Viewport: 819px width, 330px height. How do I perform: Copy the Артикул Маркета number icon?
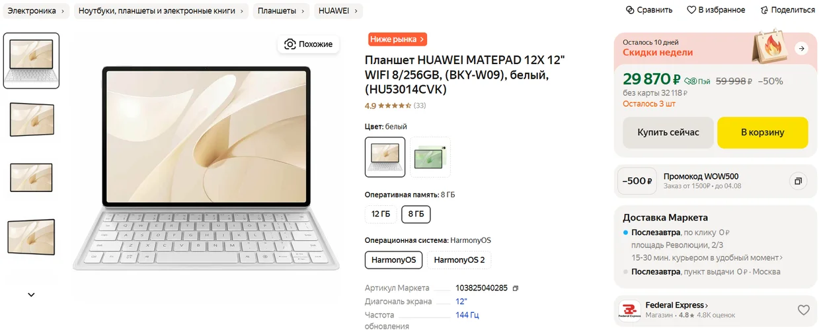(516, 288)
